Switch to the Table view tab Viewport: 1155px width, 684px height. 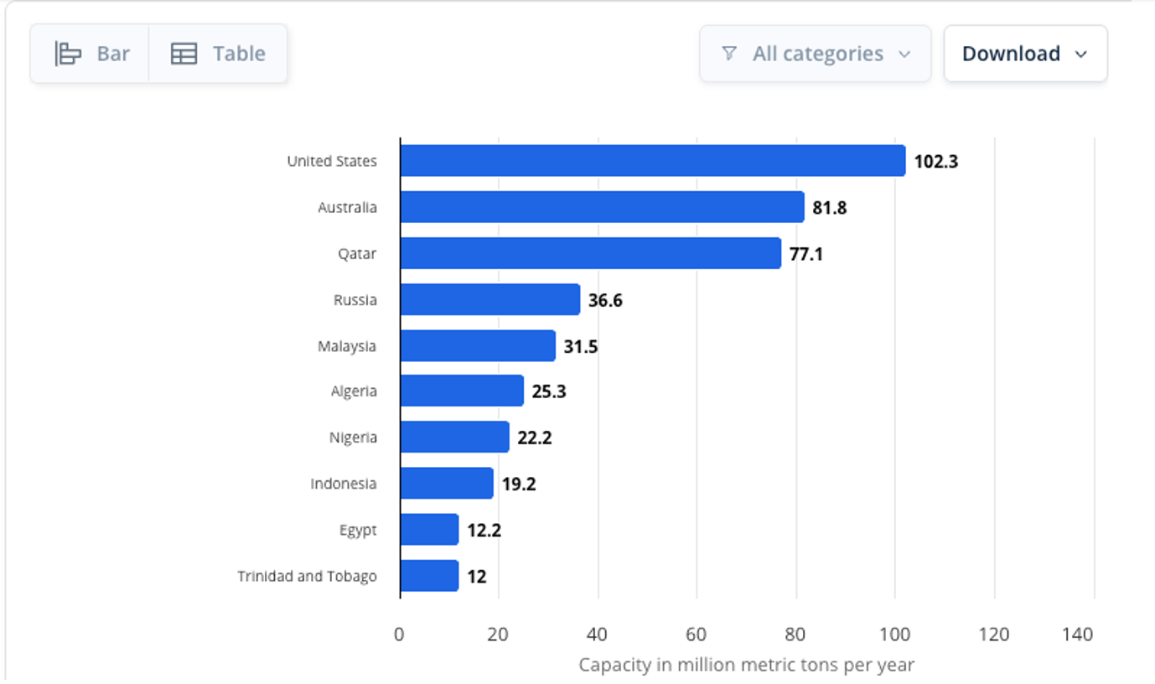coord(218,54)
